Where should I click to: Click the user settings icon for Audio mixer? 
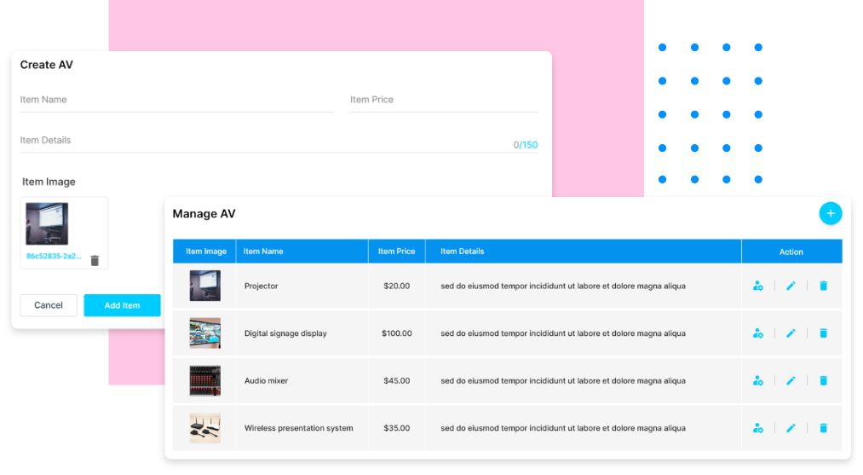757,381
